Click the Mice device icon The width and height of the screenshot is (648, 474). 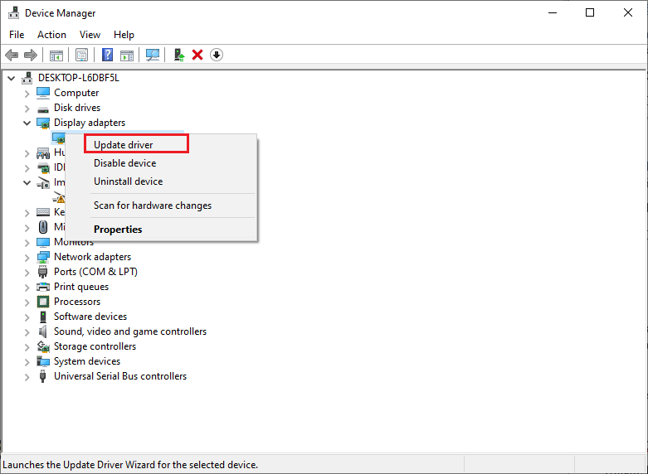click(x=43, y=227)
